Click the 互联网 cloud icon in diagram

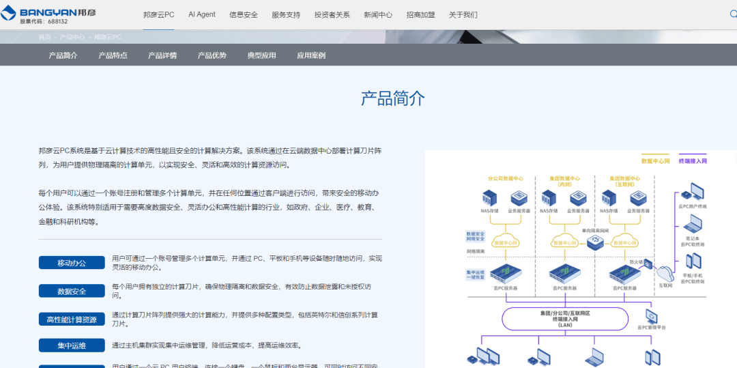[665, 274]
